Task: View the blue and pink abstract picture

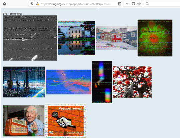Action: (x=69, y=82)
